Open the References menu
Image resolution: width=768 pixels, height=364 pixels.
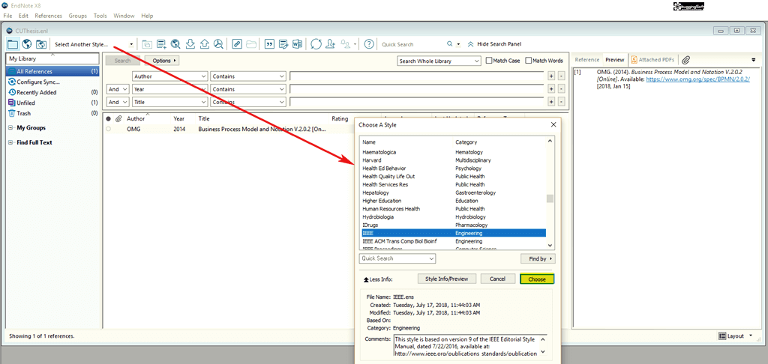click(x=49, y=16)
